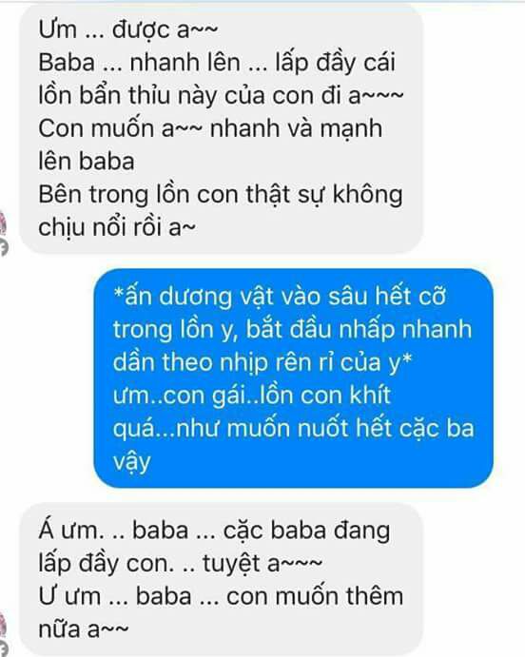The width and height of the screenshot is (525, 657).
Task: Click the word "vậy" ending blue message
Action: [131, 462]
